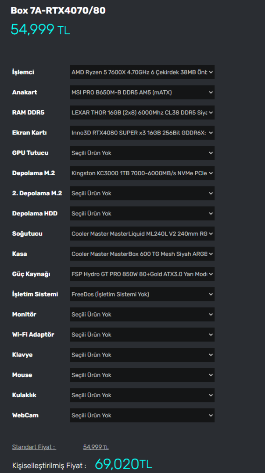Open the GPU Tutucu dropdown
The height and width of the screenshot is (473, 265).
coord(142,153)
